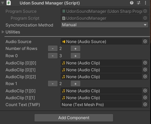Click the Program Source label
Image resolution: width=151 pixels, height=124 pixels.
click(x=21, y=11)
